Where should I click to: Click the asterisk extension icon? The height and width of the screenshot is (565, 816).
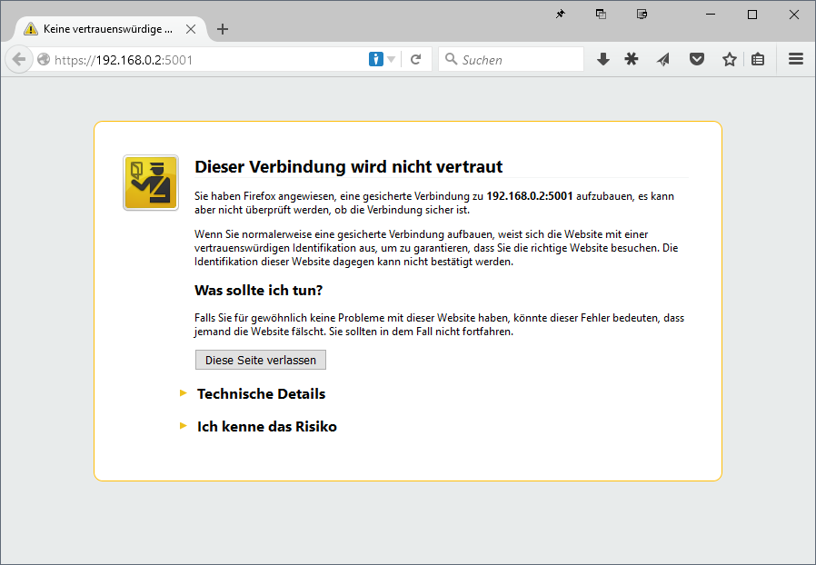[x=632, y=59]
